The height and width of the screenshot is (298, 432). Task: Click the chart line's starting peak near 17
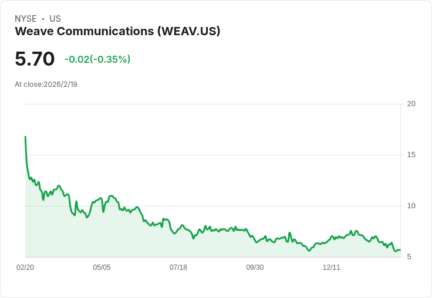25,137
